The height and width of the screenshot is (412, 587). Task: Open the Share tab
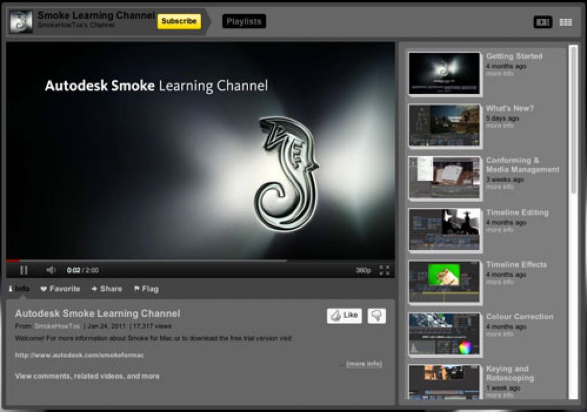coord(107,288)
